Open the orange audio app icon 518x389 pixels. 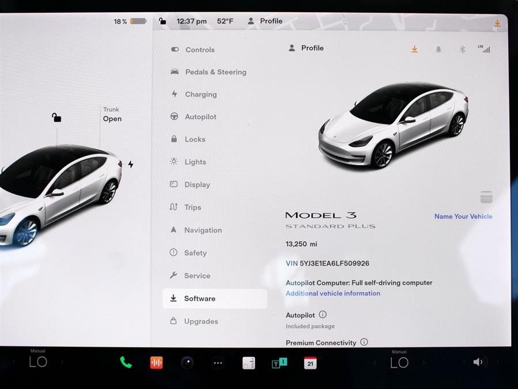pyautogui.click(x=156, y=362)
